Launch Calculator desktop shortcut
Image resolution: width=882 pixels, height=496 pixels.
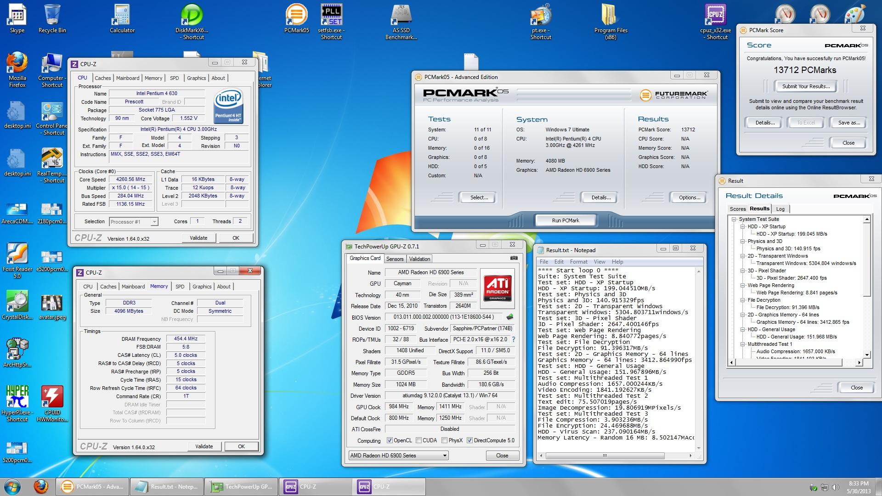click(122, 18)
